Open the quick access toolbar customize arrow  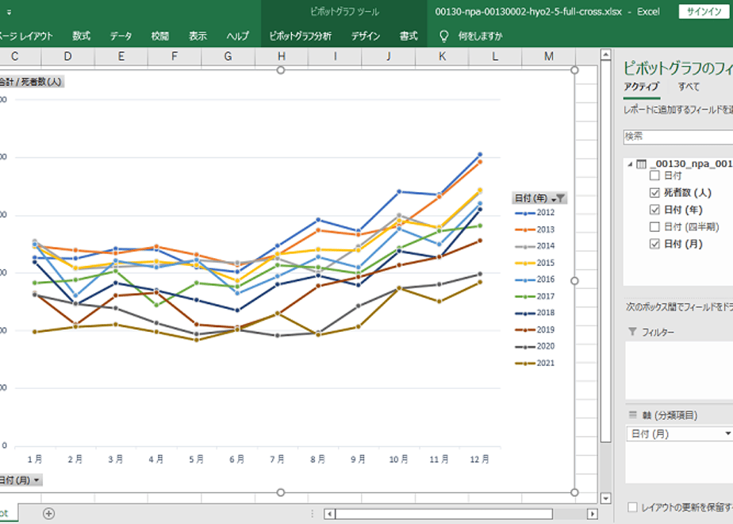[x=9, y=13]
